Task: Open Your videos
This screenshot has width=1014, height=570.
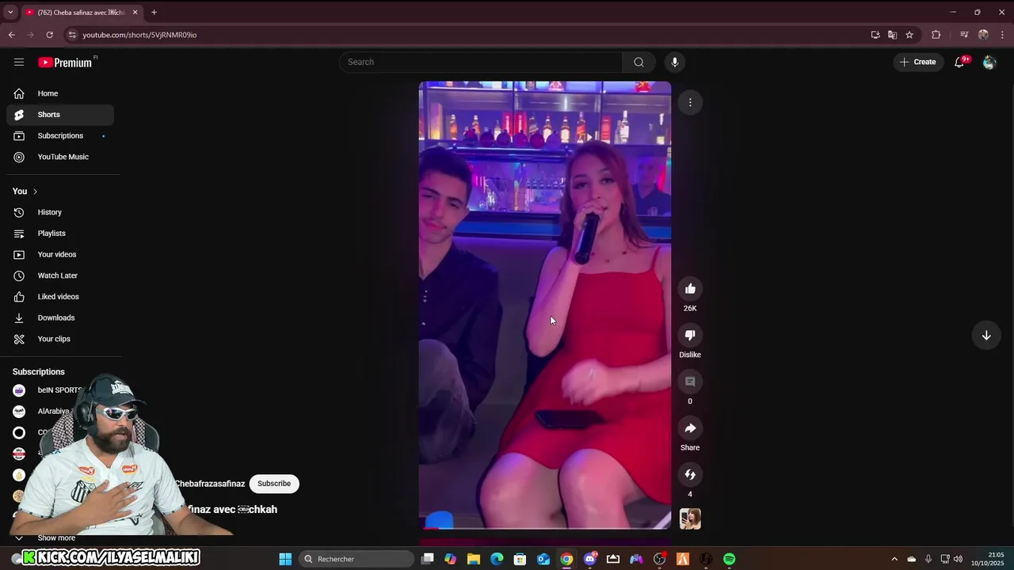Action: (60, 254)
